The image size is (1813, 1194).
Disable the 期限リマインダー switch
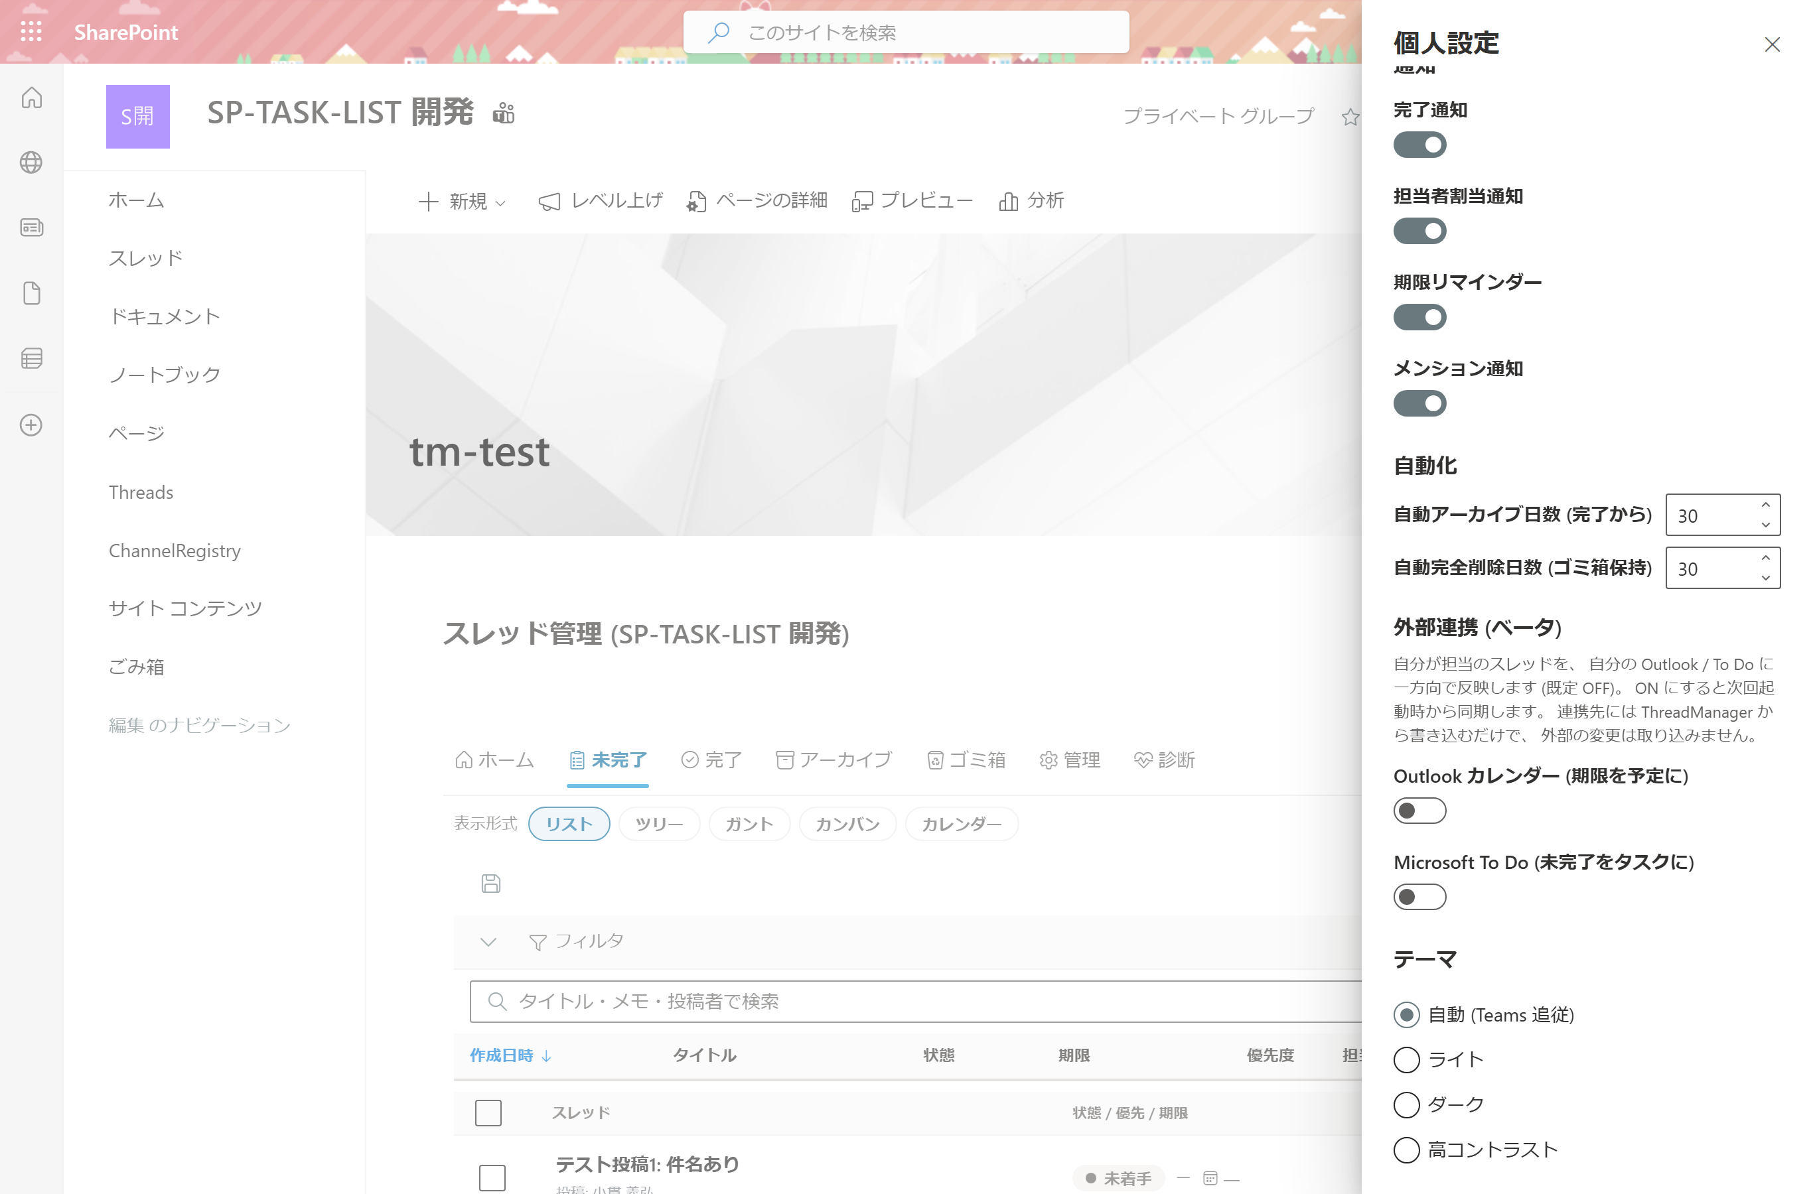pyautogui.click(x=1420, y=317)
